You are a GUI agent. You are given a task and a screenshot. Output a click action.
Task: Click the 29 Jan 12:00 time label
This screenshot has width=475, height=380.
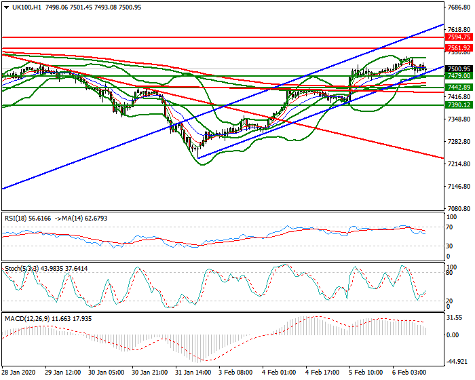point(62,372)
